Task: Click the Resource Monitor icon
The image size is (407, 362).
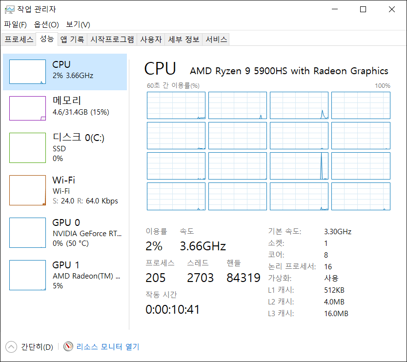Action: 68,347
